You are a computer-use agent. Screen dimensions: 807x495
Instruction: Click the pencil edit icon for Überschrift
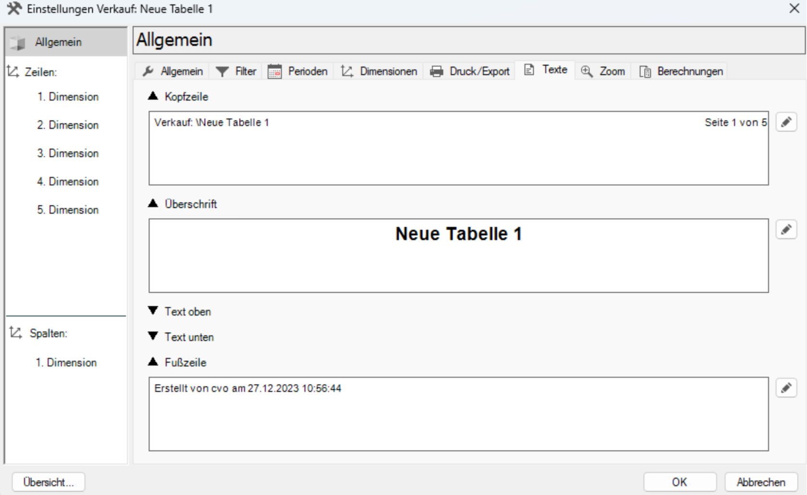click(786, 230)
